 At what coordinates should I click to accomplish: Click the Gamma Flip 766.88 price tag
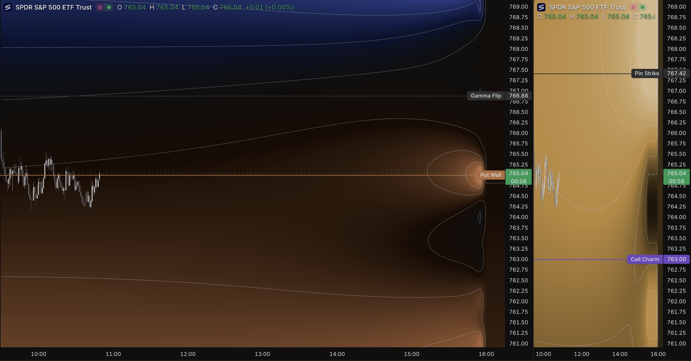[519, 96]
